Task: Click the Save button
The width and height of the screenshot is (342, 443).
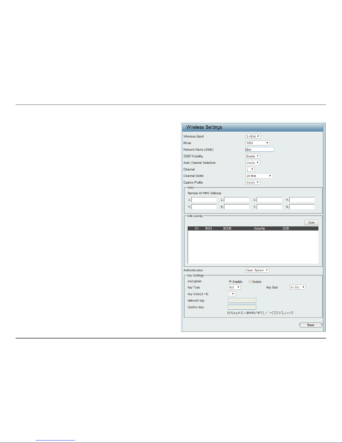Action: coord(311,325)
